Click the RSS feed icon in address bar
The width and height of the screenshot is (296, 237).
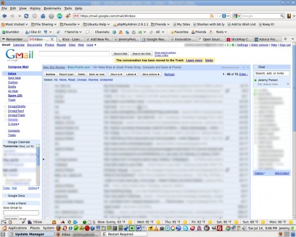coord(212,16)
